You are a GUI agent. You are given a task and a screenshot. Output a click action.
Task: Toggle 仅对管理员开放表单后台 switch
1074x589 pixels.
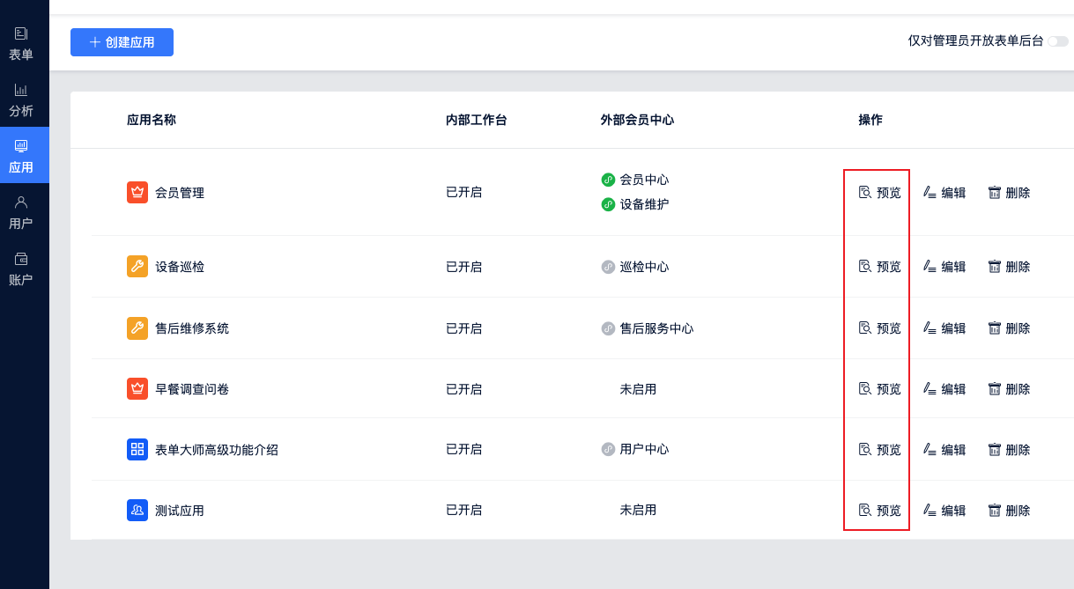tap(1057, 41)
